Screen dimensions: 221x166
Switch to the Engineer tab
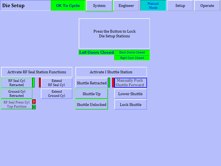[126, 6]
